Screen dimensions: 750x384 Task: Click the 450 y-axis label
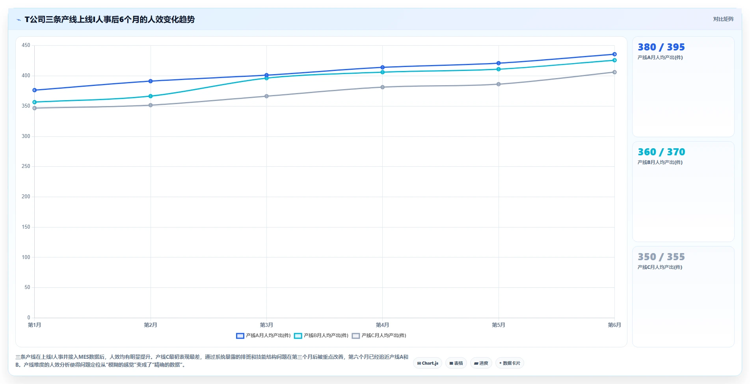pyautogui.click(x=26, y=45)
